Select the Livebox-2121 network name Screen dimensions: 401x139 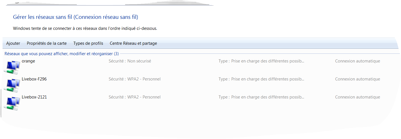point(34,97)
